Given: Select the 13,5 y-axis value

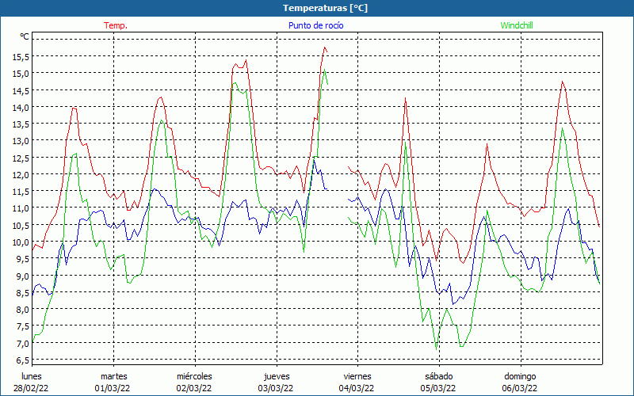Looking at the screenshot, I should [x=21, y=124].
